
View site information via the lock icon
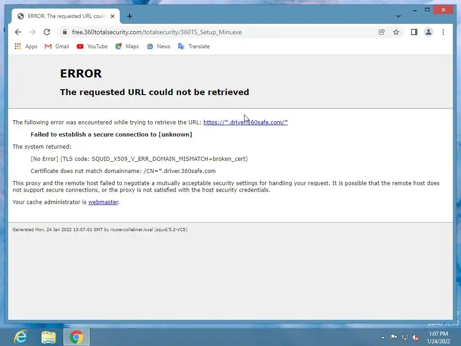point(65,32)
